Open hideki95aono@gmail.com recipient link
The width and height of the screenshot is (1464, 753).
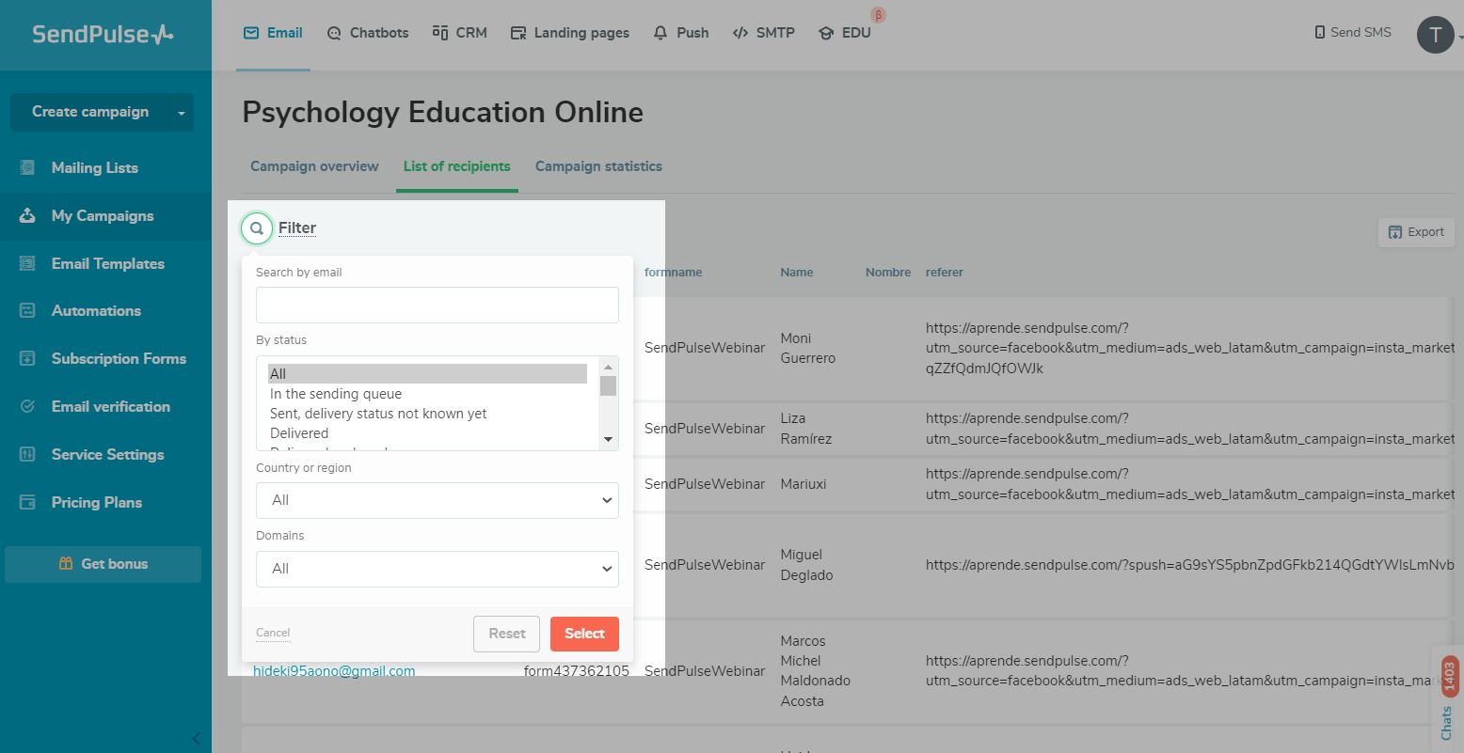point(334,671)
